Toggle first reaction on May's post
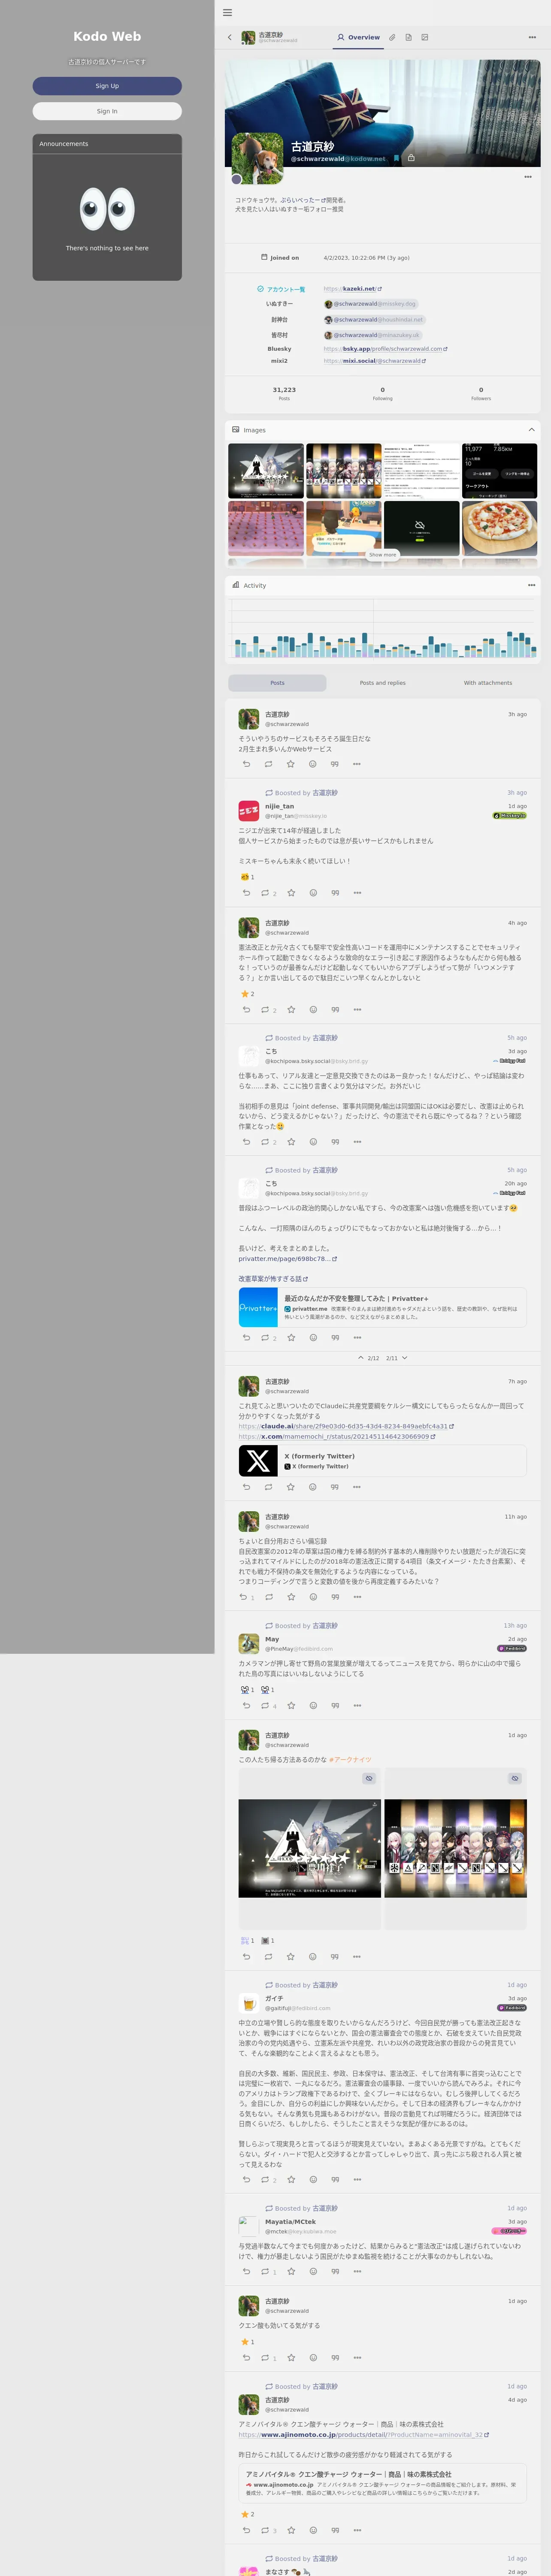The width and height of the screenshot is (551, 2576). coord(247,1690)
